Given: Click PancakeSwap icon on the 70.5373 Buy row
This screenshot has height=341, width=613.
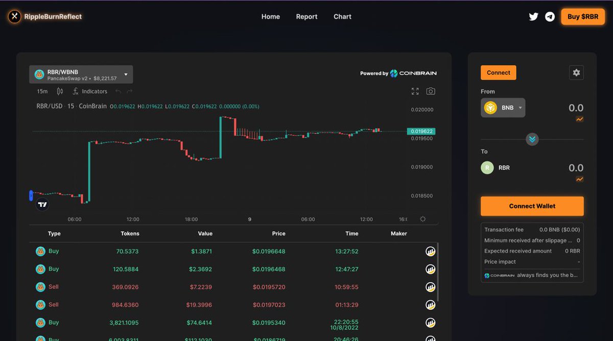Looking at the screenshot, I should coord(40,251).
